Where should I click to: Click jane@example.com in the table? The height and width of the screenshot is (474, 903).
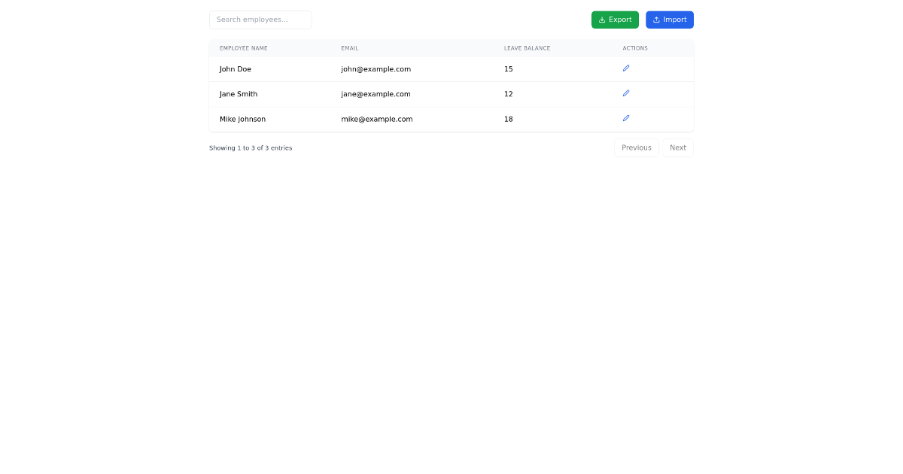click(375, 94)
